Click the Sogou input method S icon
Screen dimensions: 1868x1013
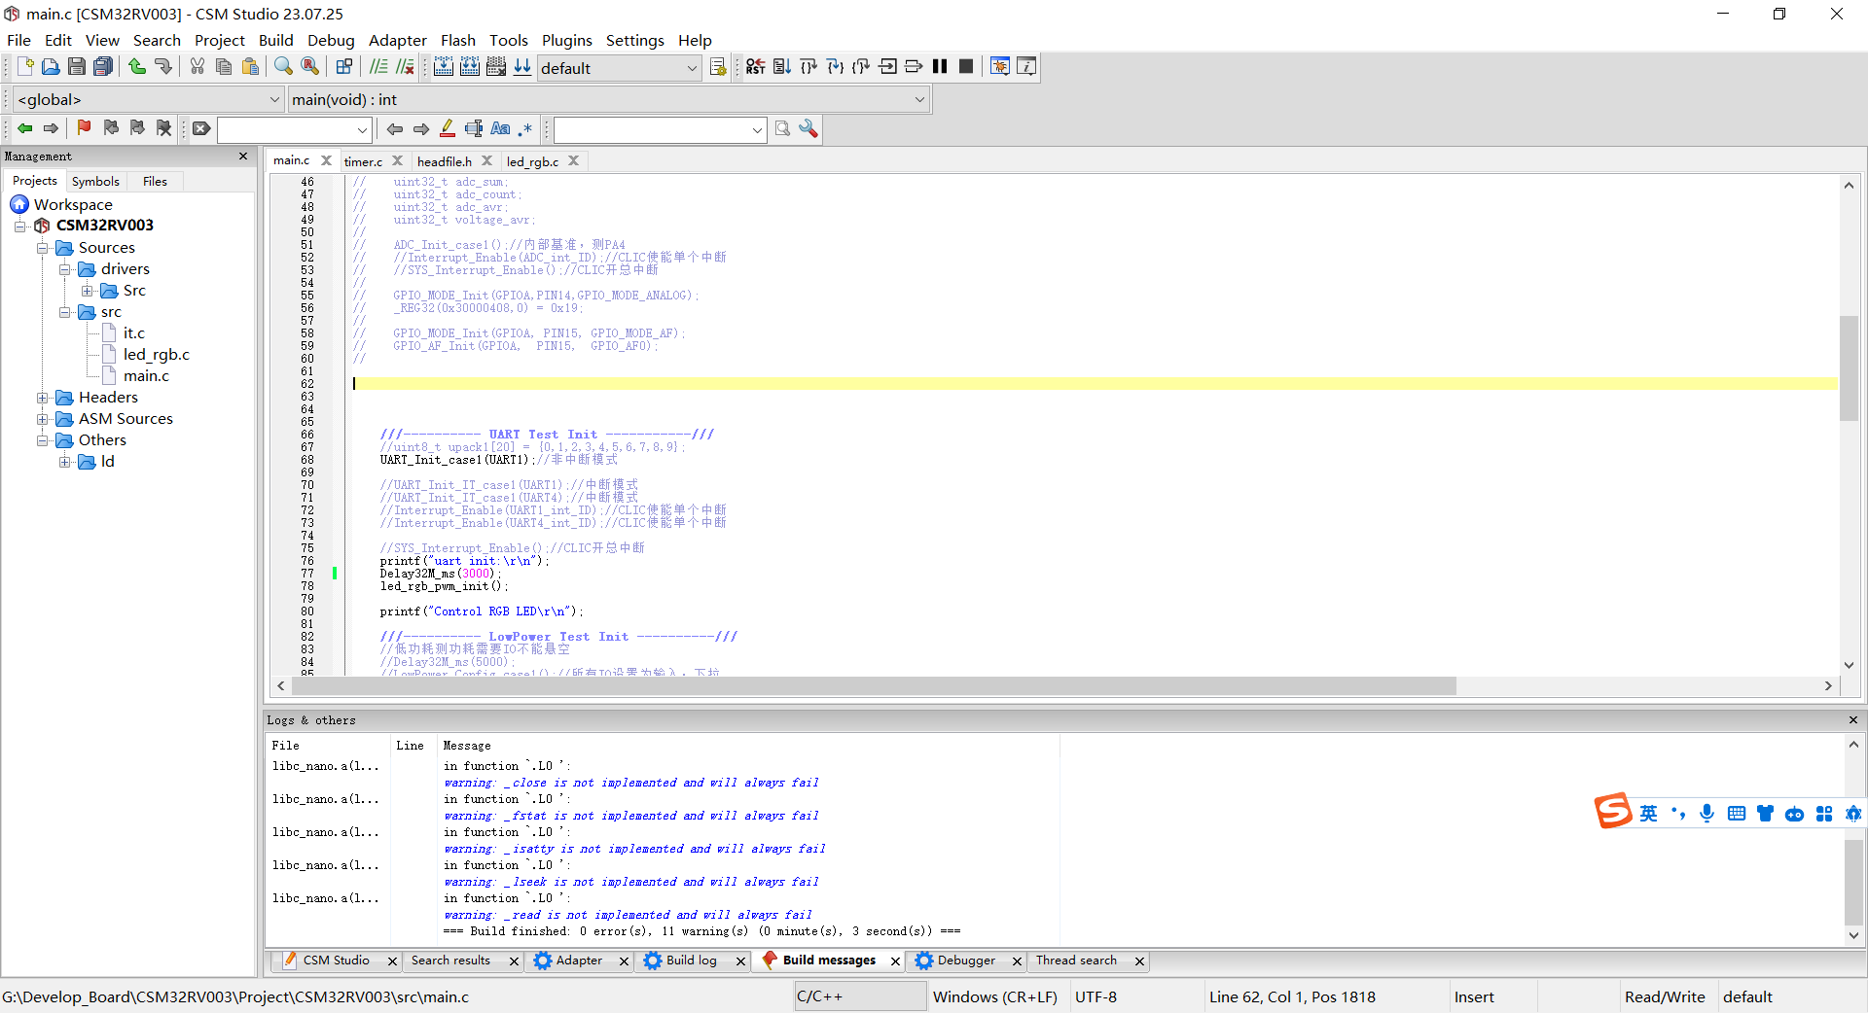point(1613,812)
